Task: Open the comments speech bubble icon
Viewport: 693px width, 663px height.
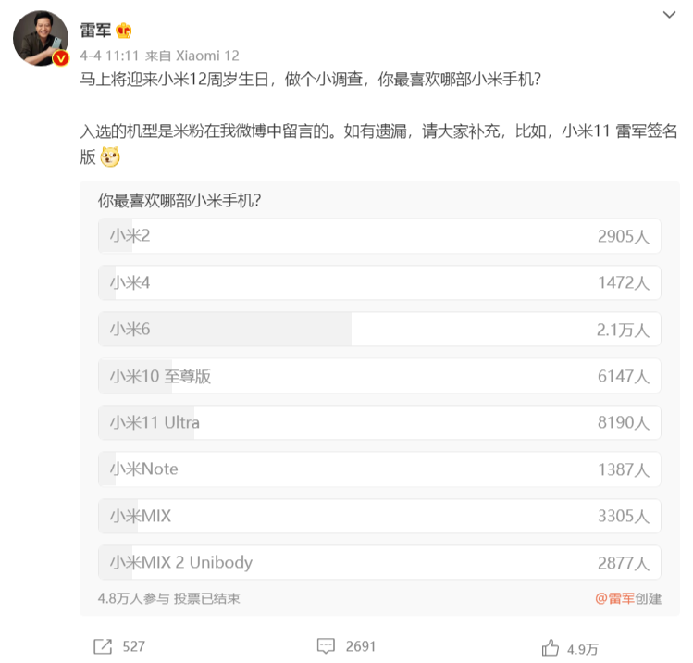Action: 325,646
